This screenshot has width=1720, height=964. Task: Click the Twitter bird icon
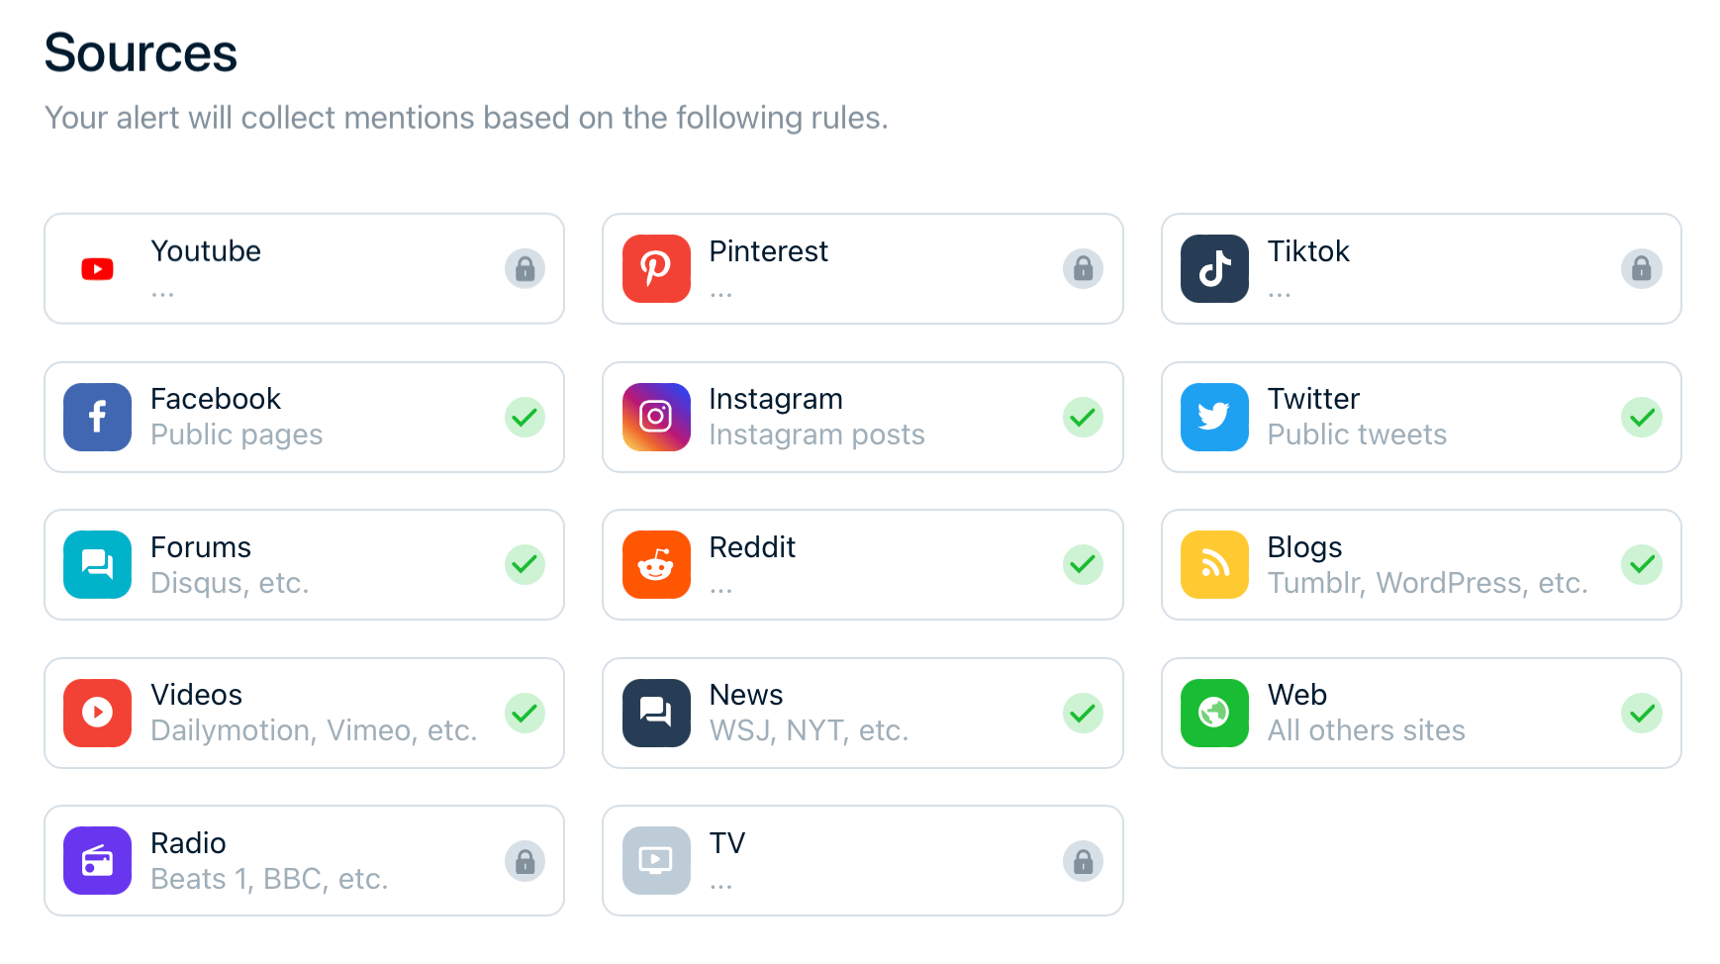[x=1214, y=417]
